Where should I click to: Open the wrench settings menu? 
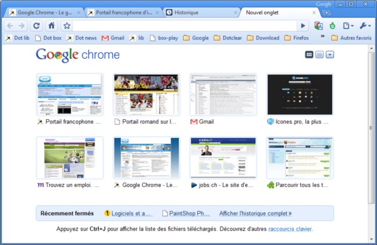pos(365,26)
